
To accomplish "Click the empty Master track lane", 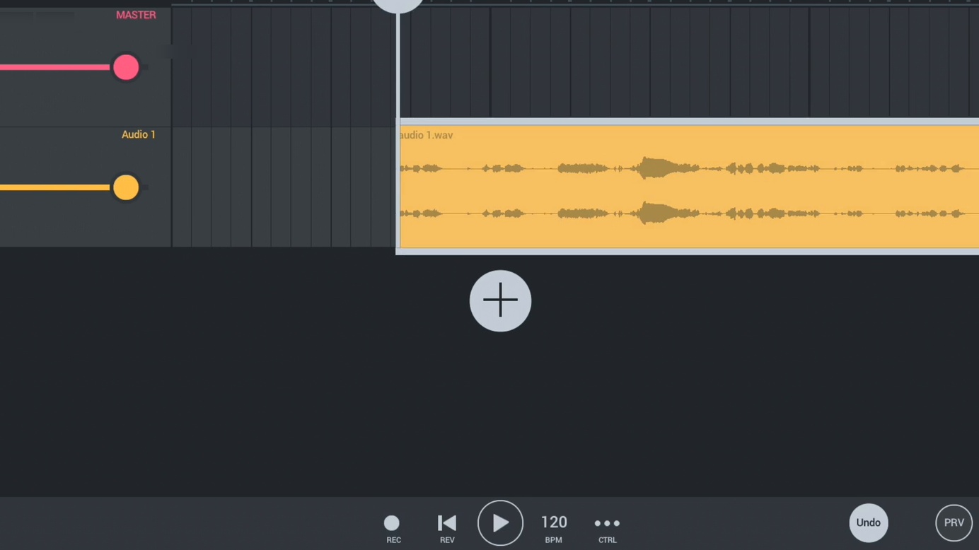I will [637, 64].
